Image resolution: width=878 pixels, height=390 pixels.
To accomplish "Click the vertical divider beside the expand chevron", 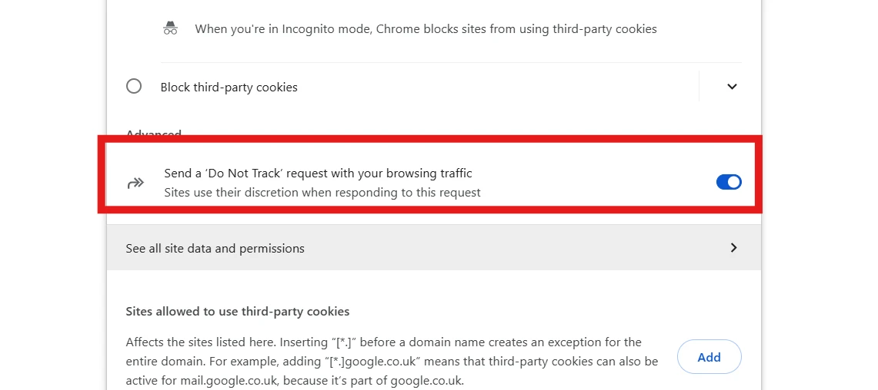I will [699, 87].
